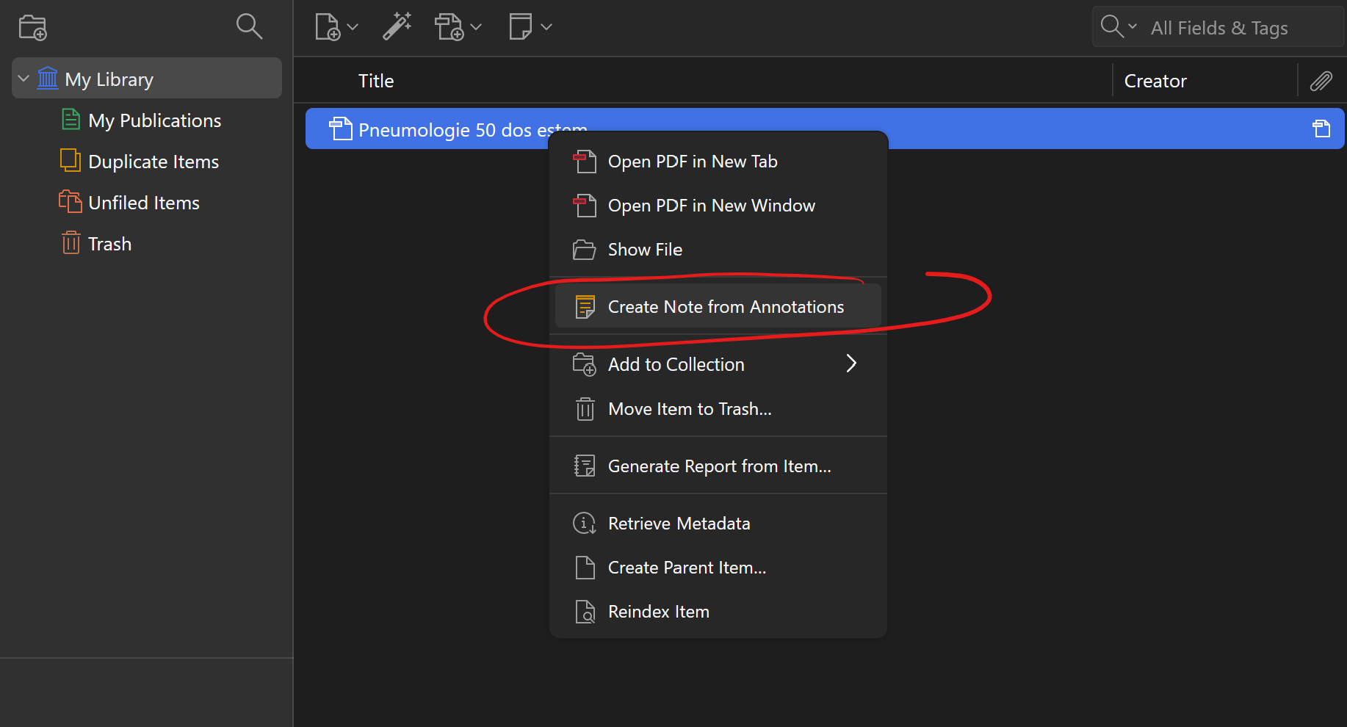Expand the New Item dropdown arrow
The width and height of the screenshot is (1347, 727).
pyautogui.click(x=353, y=27)
